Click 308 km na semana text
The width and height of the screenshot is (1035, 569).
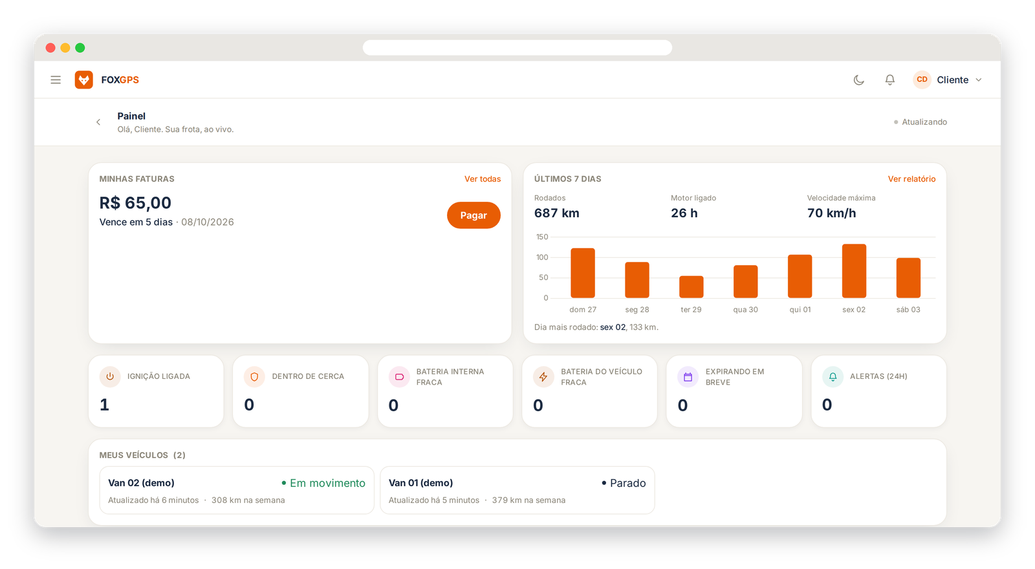click(248, 500)
